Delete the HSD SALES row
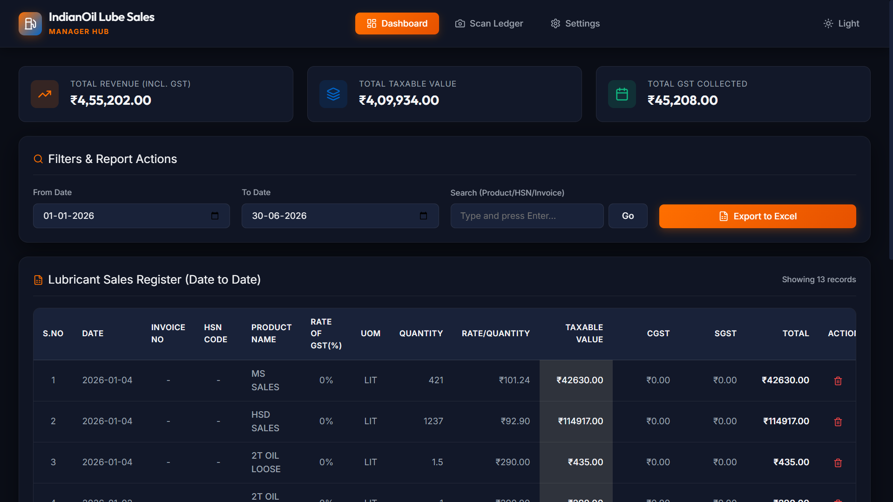893x502 pixels. (x=838, y=421)
